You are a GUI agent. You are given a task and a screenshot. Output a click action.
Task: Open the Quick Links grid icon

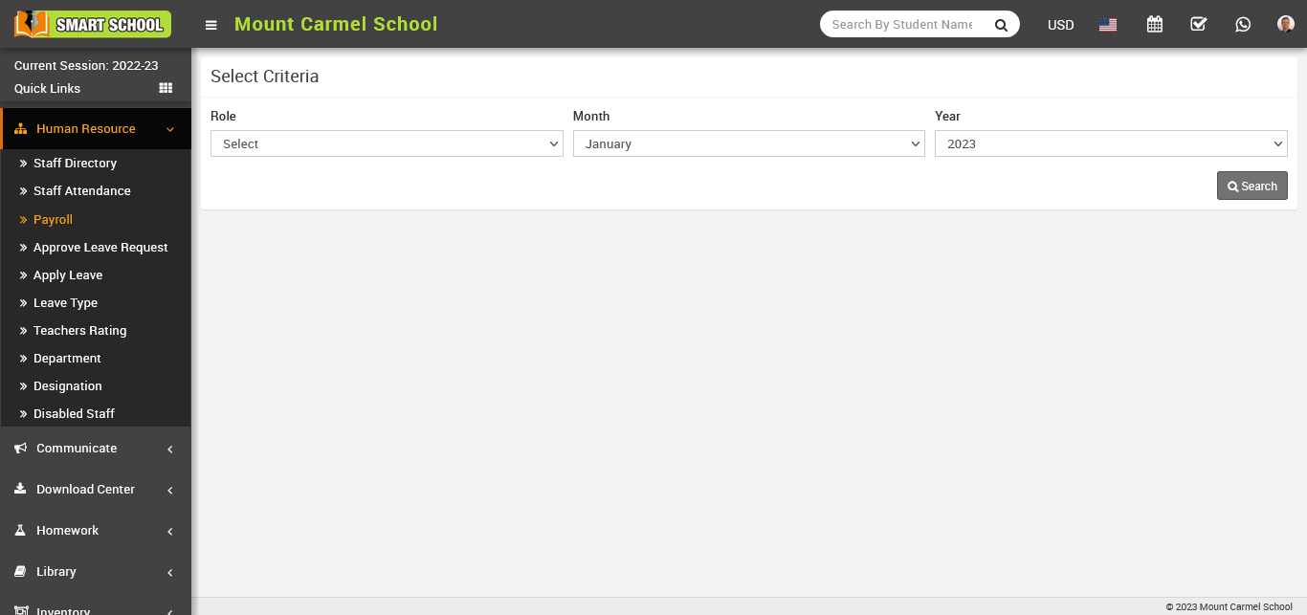point(166,88)
